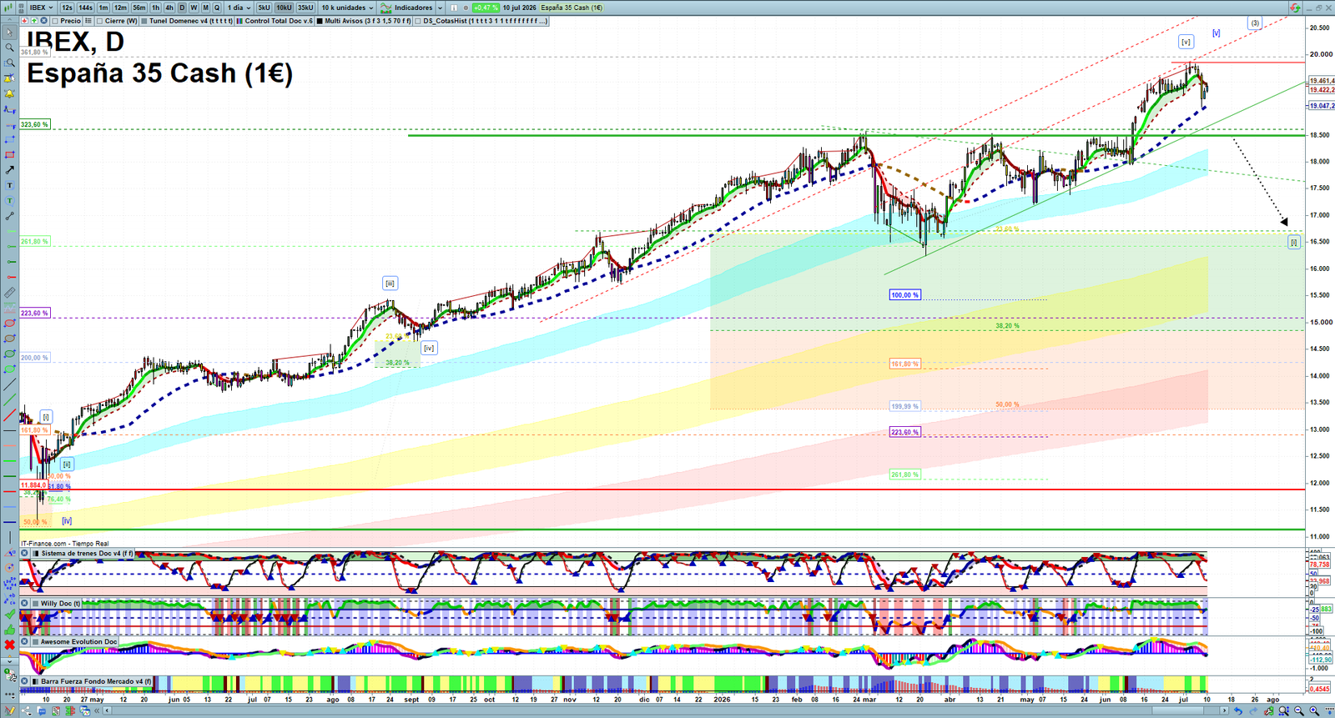Toggle Control Total Doc v.6 color box
Image resolution: width=1335 pixels, height=718 pixels.
[x=239, y=21]
